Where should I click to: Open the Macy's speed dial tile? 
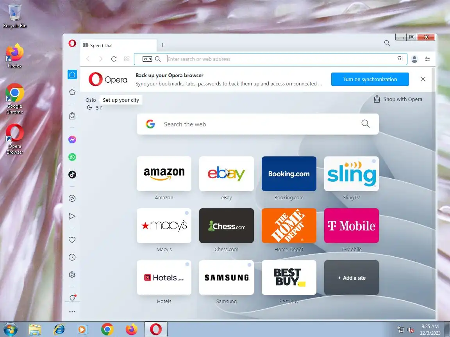[164, 226]
